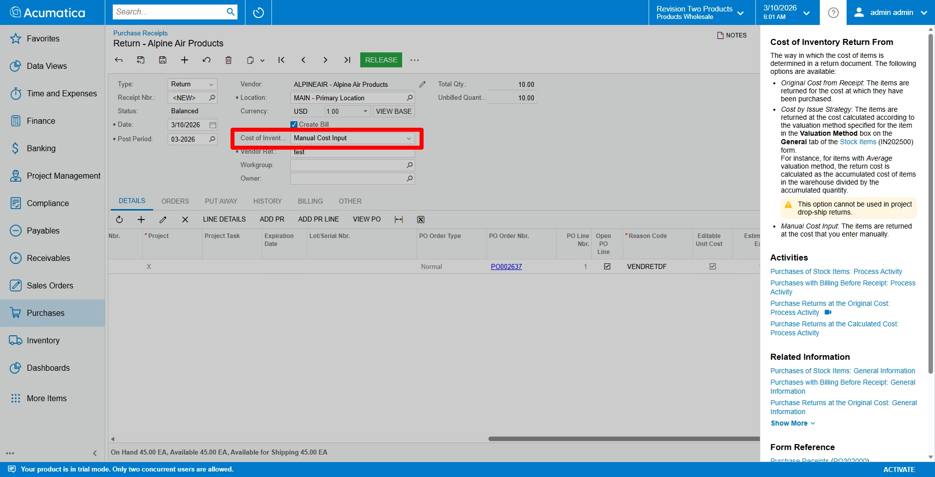The image size is (935, 477).
Task: Delete the details row X icon
Action: coord(185,220)
